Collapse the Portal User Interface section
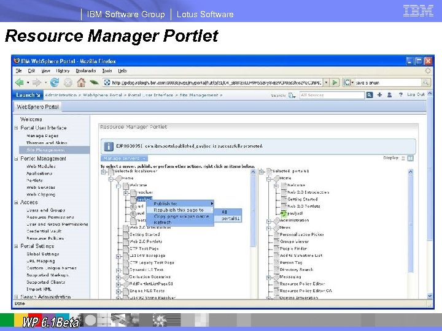This screenshot has height=331, width=442. [x=16, y=127]
